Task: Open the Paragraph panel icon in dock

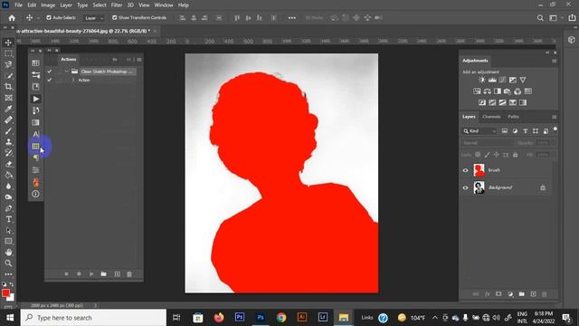Action: pyautogui.click(x=36, y=158)
